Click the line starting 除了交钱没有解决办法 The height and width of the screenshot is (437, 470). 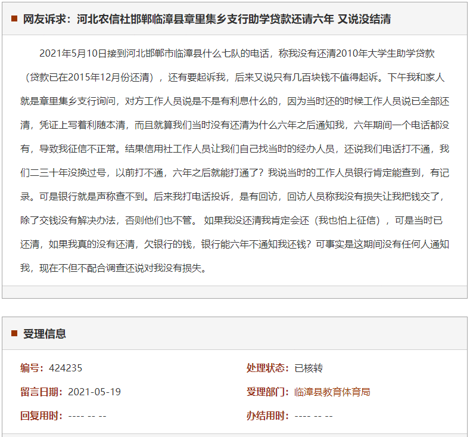coord(231,221)
